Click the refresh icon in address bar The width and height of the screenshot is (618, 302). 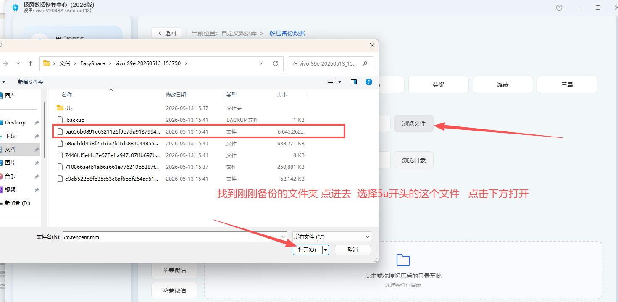pos(276,63)
